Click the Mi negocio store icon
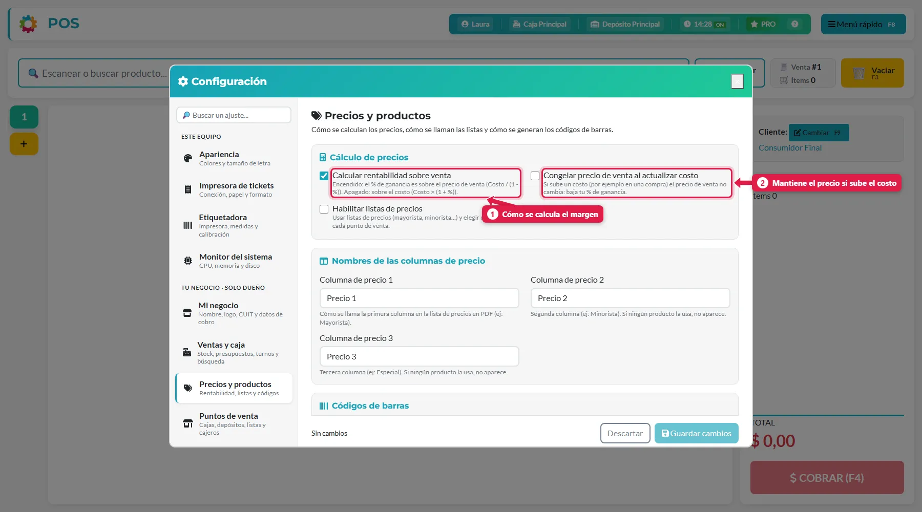This screenshot has width=922, height=512. (187, 313)
